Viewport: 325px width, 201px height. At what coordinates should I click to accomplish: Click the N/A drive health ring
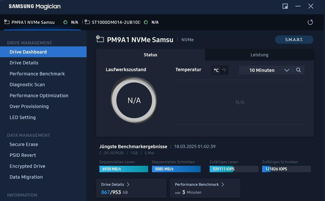(134, 100)
